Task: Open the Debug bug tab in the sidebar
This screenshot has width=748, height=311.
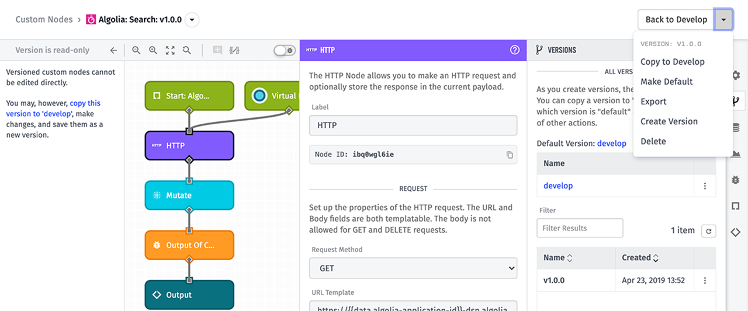Action: pos(736,180)
